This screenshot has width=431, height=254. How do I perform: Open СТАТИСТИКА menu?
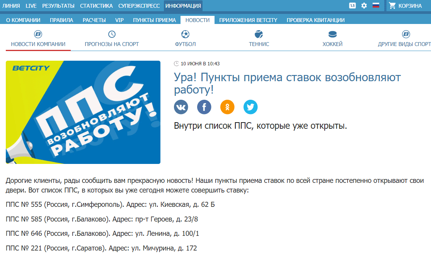point(97,6)
